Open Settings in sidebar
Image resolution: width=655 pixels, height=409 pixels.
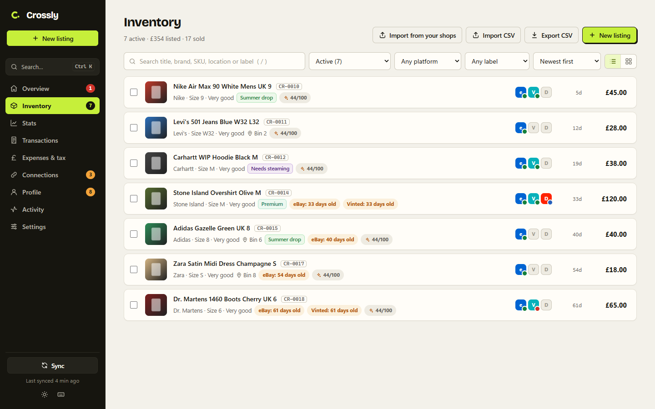click(x=52, y=227)
